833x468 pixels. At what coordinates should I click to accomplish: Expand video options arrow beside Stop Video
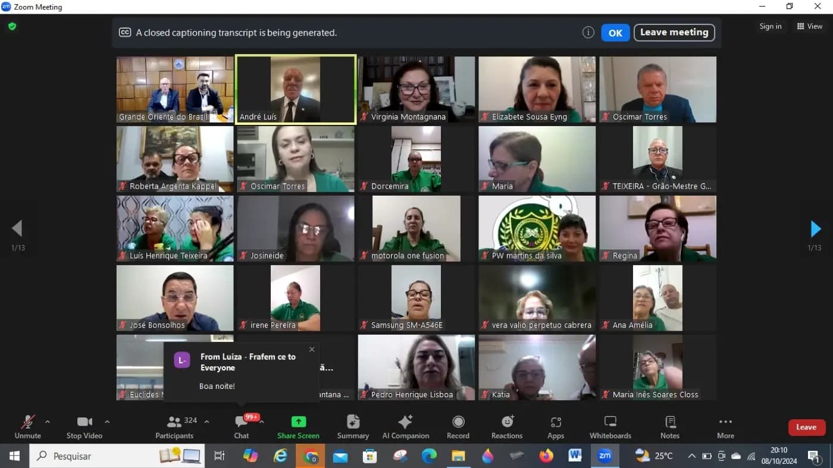coord(107,422)
